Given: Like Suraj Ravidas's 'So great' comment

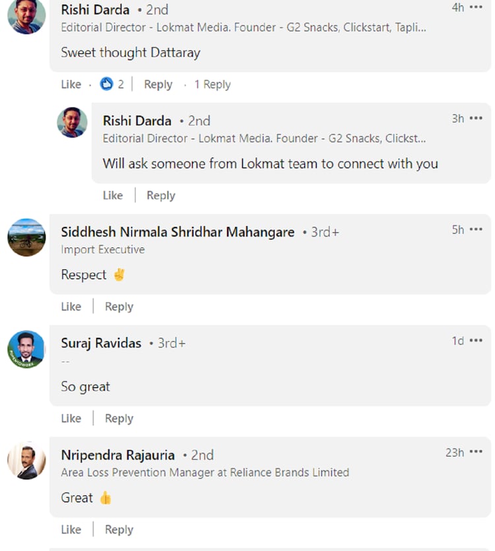Looking at the screenshot, I should coord(71,418).
